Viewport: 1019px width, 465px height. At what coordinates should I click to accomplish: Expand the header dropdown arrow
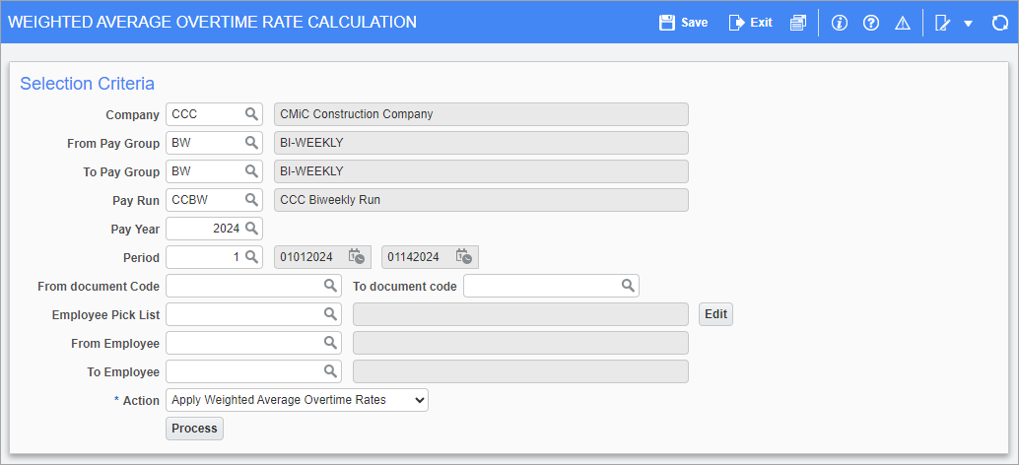968,24
